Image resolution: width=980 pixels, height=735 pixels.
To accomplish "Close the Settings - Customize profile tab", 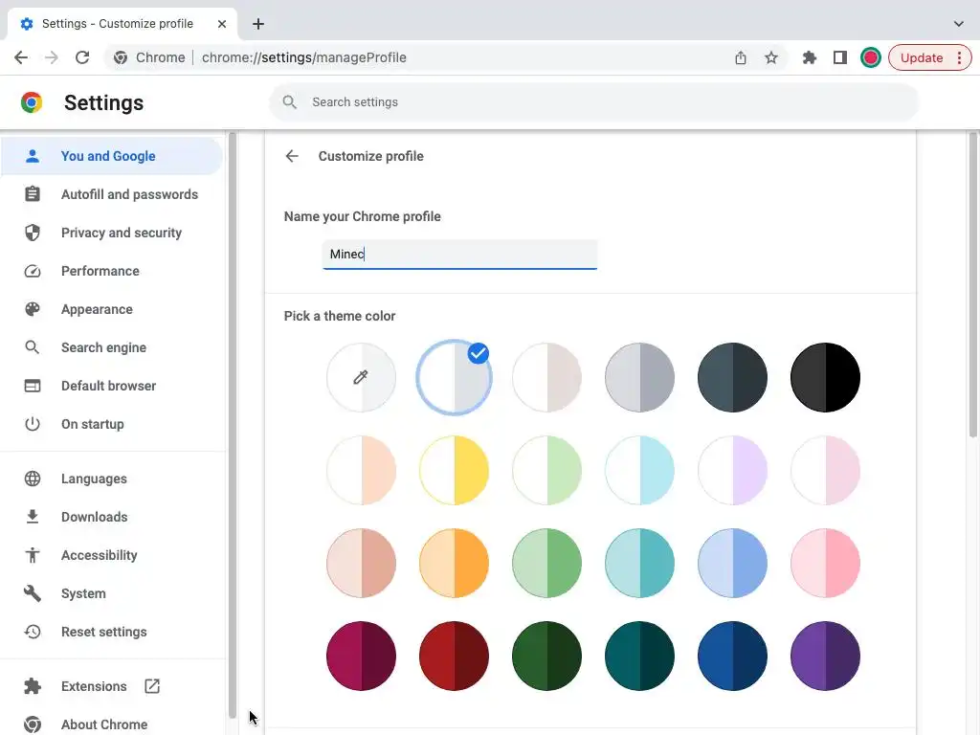I will 222,24.
